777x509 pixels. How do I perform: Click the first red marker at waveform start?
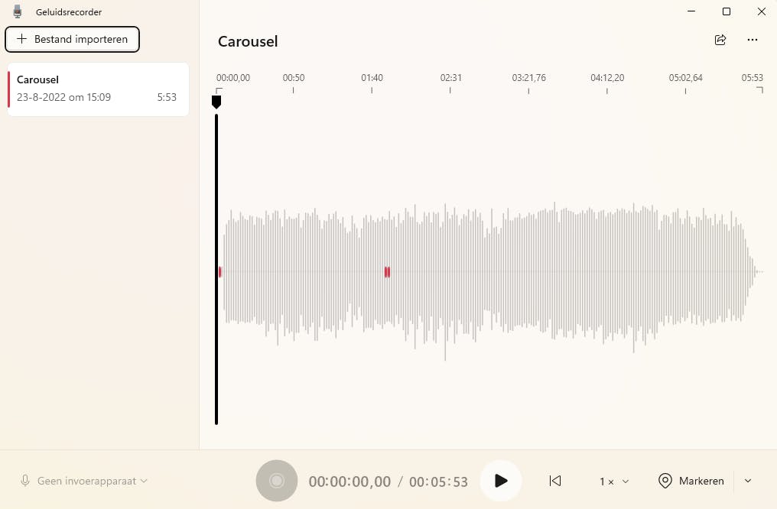[220, 271]
